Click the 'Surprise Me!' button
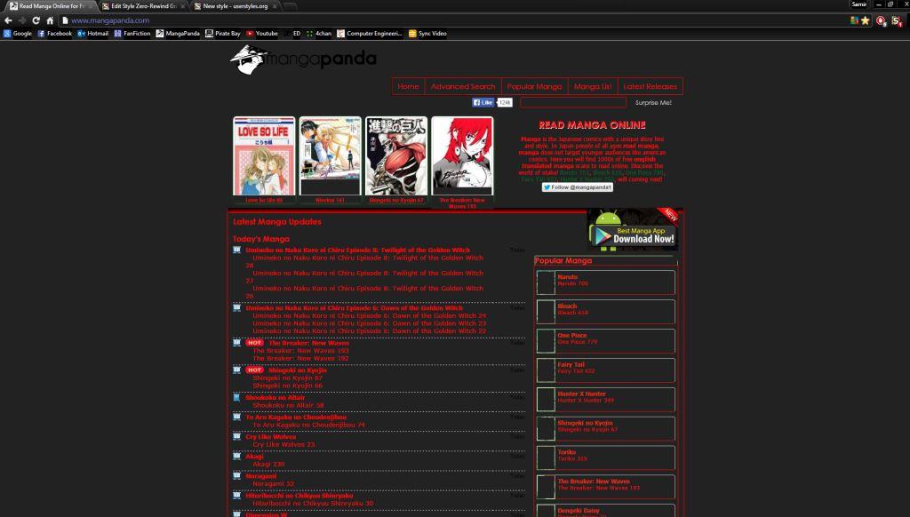The image size is (910, 517). [651, 102]
